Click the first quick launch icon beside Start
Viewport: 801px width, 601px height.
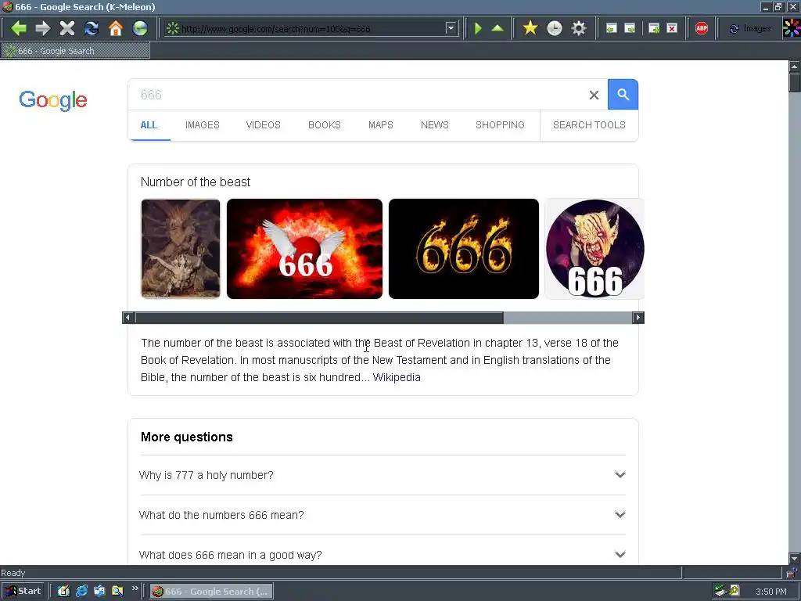pyautogui.click(x=63, y=591)
